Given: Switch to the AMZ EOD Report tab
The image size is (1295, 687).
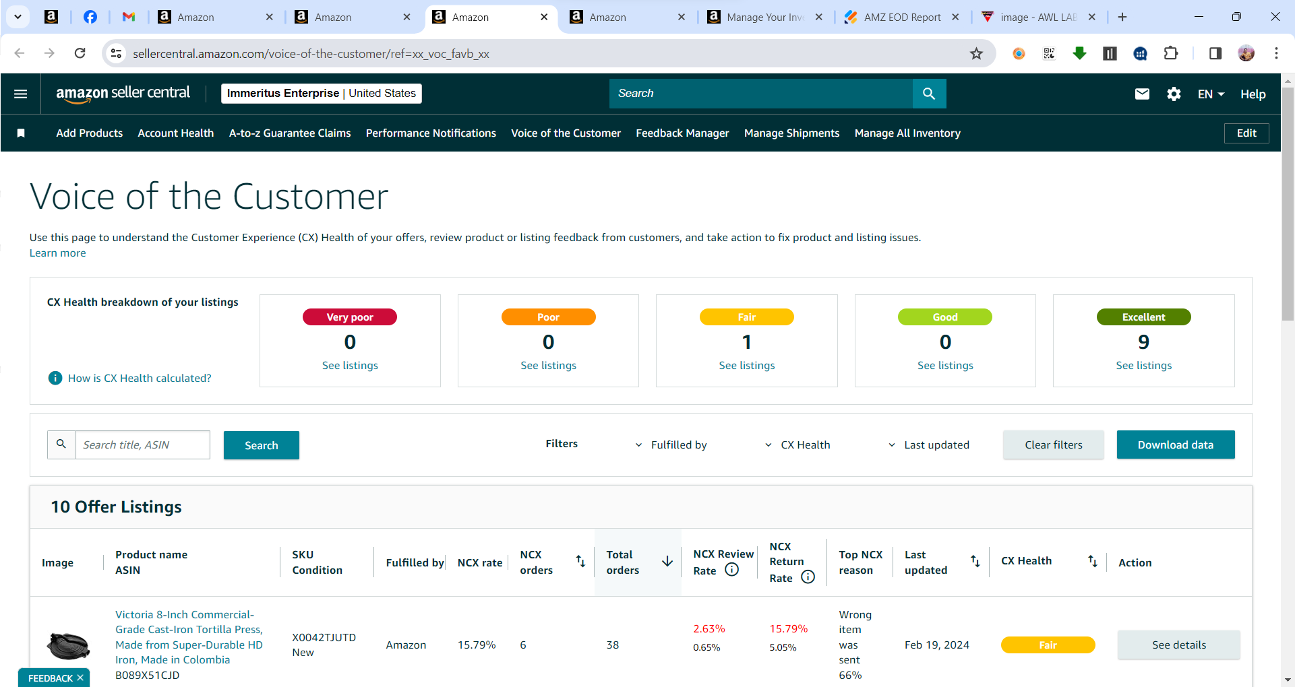Looking at the screenshot, I should point(902,18).
